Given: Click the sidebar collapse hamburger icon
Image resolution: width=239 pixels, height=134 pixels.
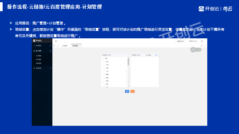Looking at the screenshot, I should [x=56, y=41].
